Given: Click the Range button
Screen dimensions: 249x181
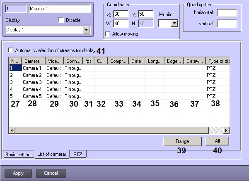Looking at the screenshot, I should click(182, 141).
